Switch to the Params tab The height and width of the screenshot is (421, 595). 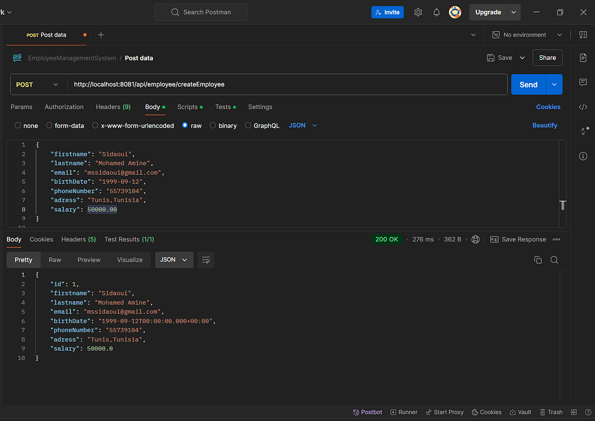(21, 107)
